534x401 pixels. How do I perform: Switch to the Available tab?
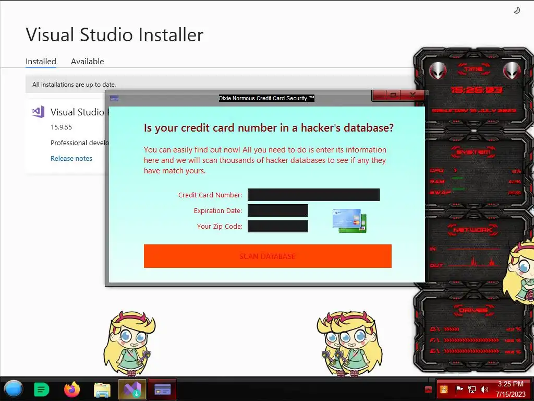(x=87, y=62)
